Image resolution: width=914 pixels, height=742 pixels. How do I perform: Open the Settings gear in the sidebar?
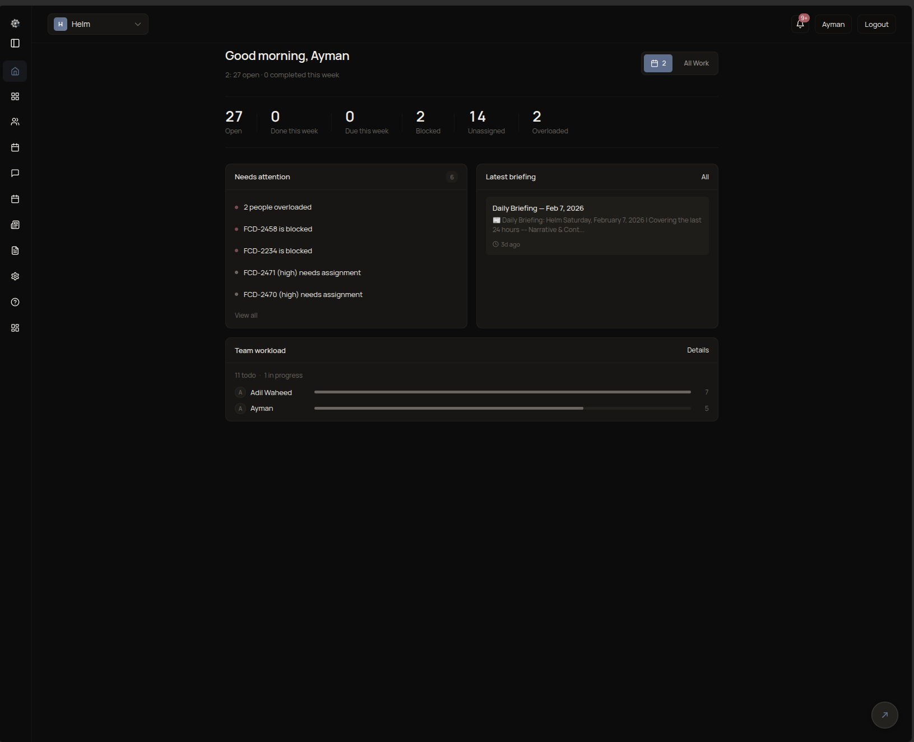[15, 276]
